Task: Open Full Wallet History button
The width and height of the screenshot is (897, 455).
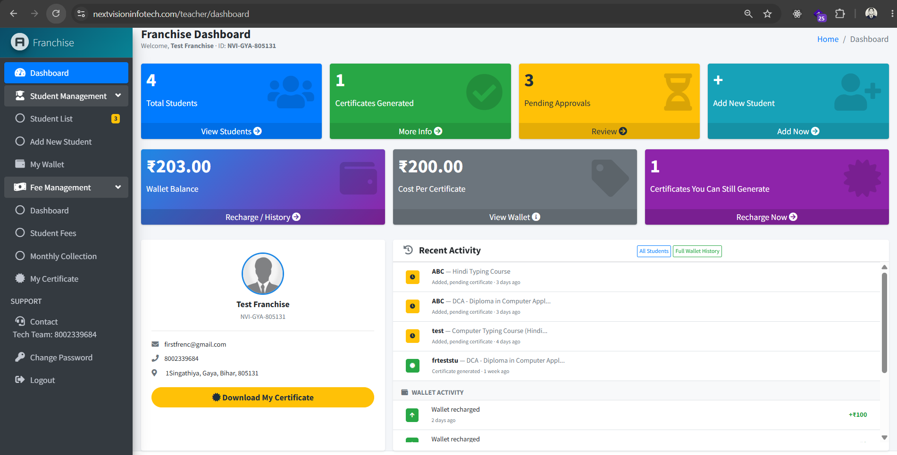Action: [x=697, y=251]
